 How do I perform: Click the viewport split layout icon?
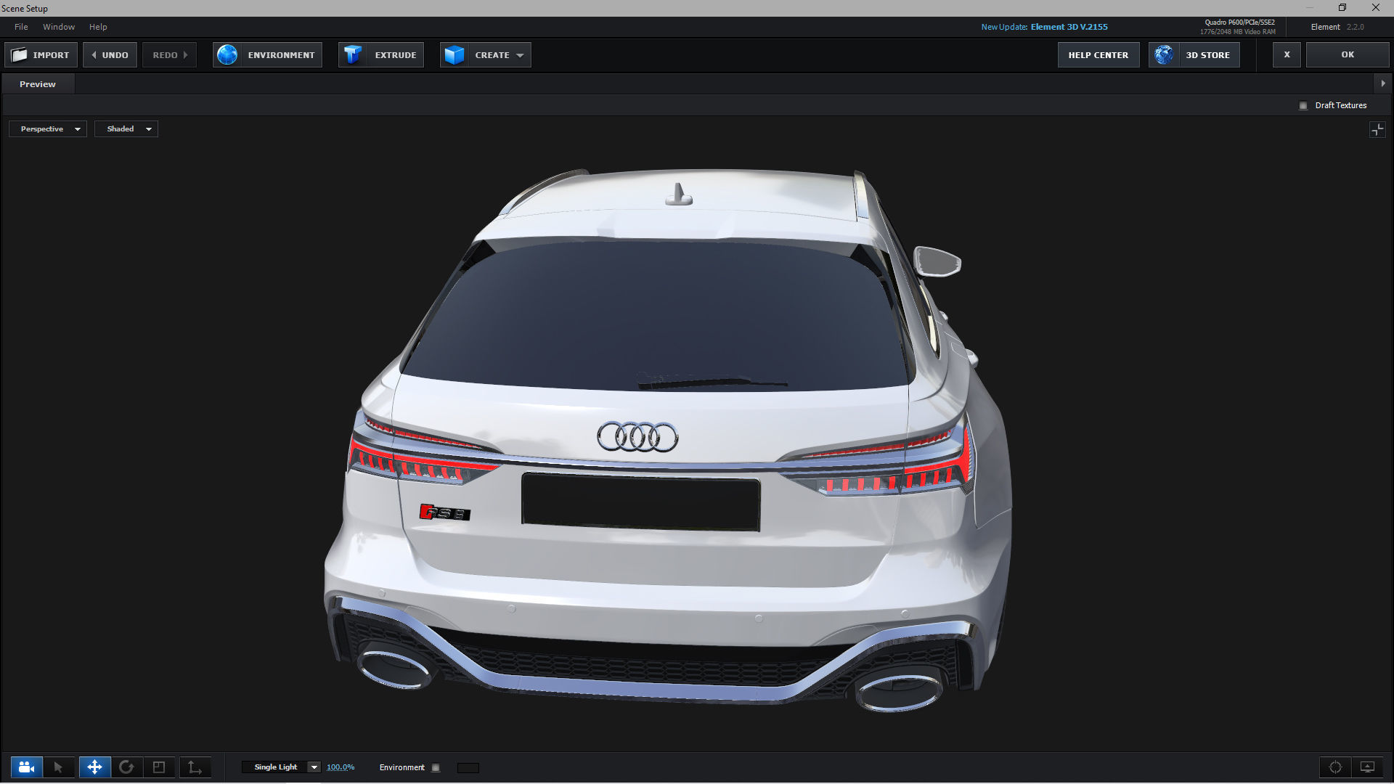(x=1377, y=130)
